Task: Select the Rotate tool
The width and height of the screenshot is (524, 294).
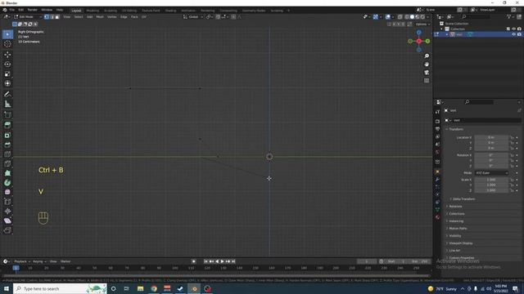Action: tap(7, 64)
